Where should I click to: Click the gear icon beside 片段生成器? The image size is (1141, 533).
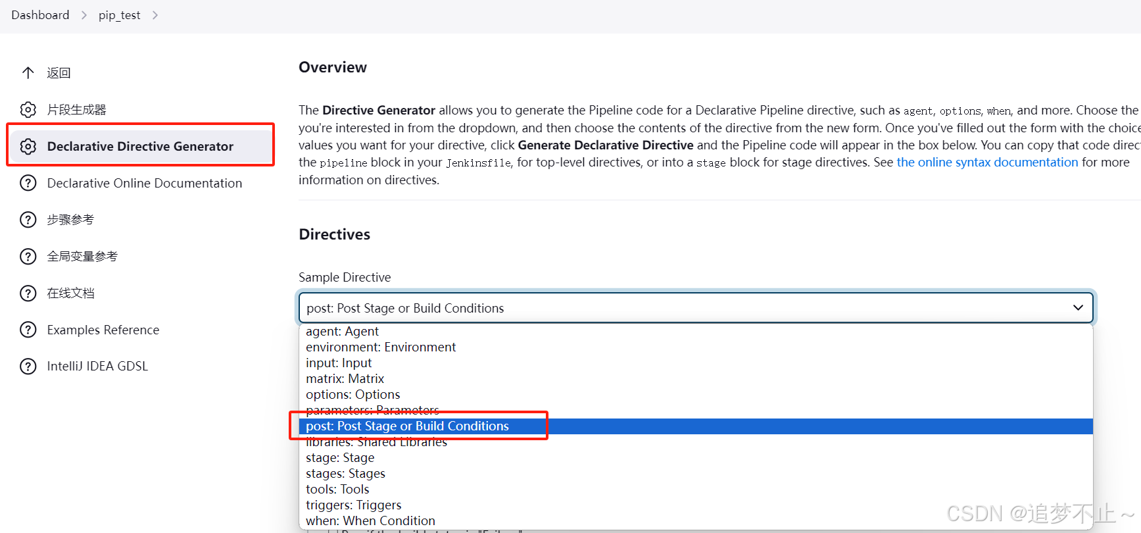coord(28,109)
